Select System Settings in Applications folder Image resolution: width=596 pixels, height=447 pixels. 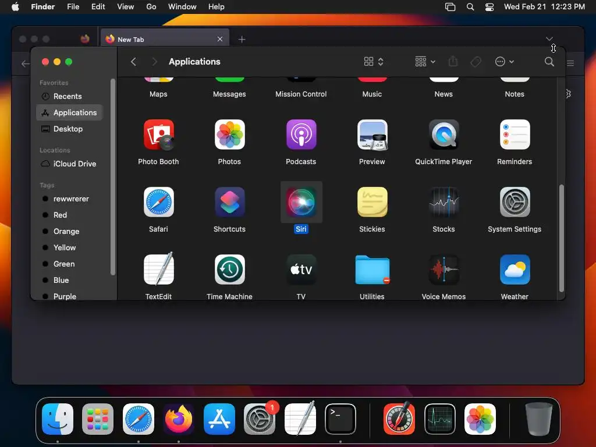[515, 202]
